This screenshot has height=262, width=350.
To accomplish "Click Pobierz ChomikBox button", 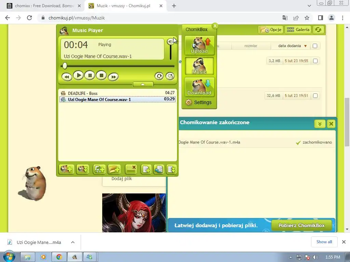I will (301, 225).
